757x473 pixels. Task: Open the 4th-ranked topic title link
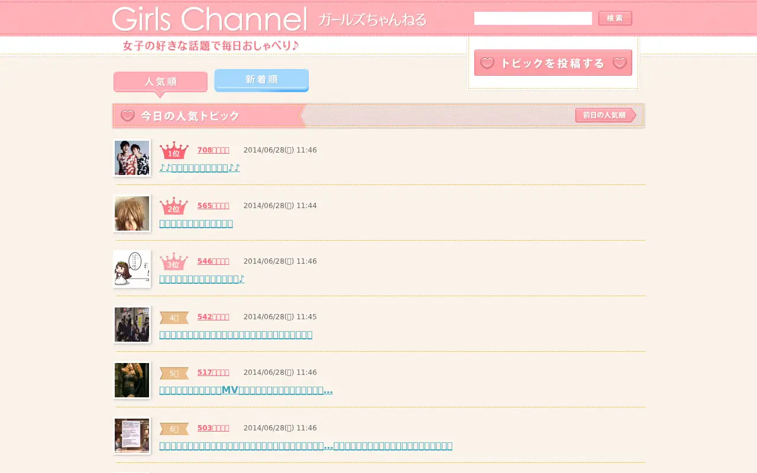point(235,335)
